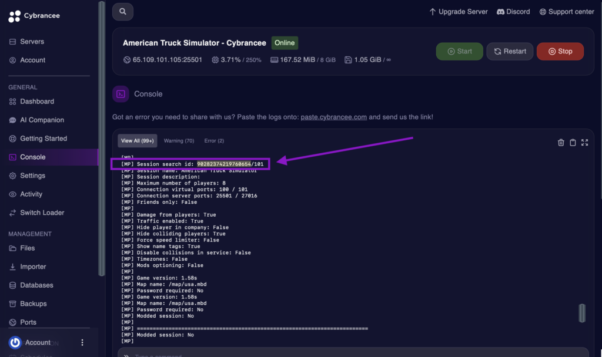Screen dimensions: 602x357
Task: Click the console scrollbar thumb
Action: (581, 313)
